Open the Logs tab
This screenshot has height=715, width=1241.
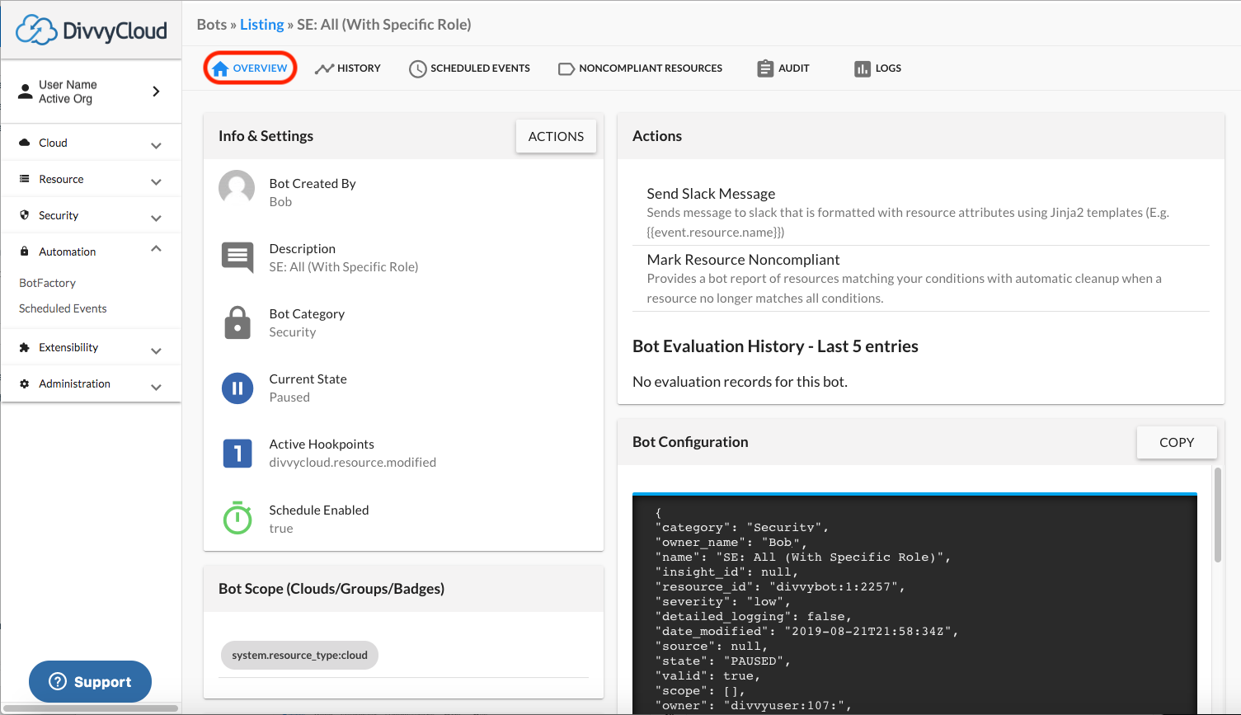click(877, 68)
